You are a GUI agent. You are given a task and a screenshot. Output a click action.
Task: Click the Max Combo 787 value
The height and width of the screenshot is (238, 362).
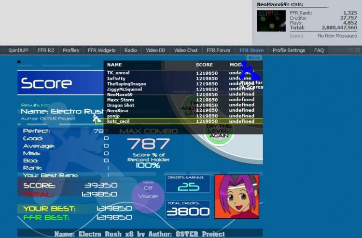149,144
